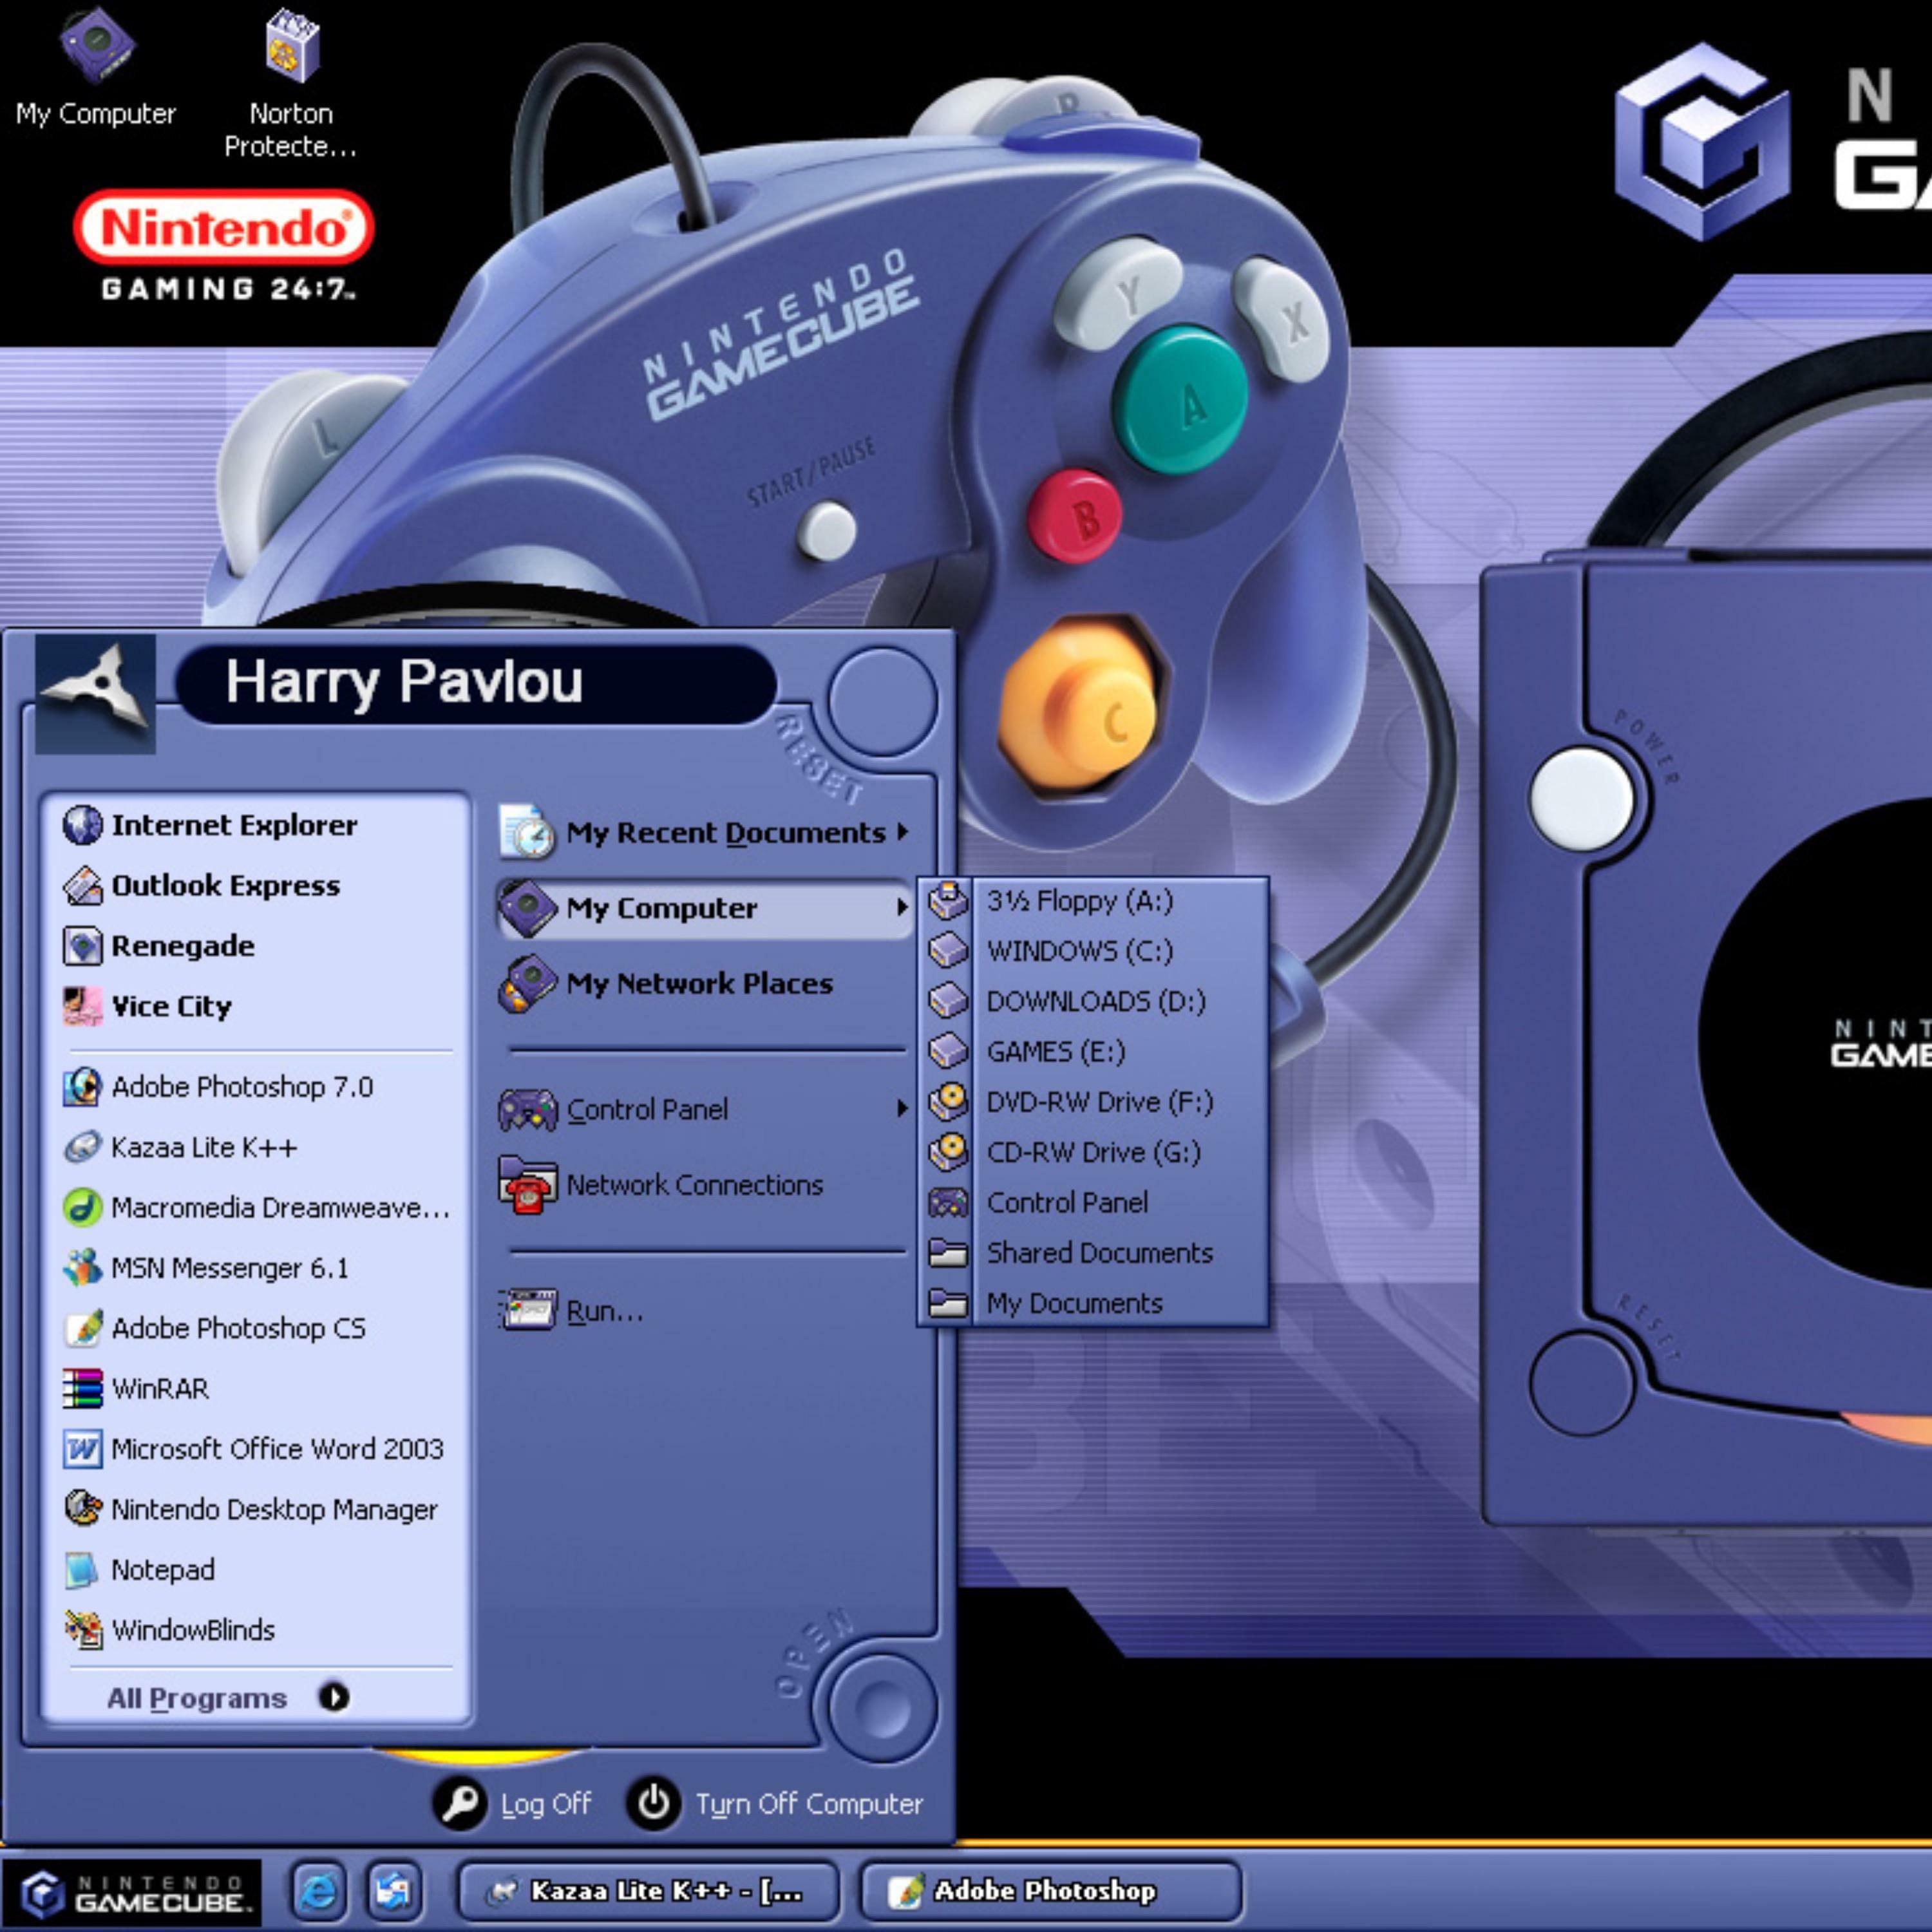Launch Internet Explorer from the Start menu

pyautogui.click(x=209, y=825)
